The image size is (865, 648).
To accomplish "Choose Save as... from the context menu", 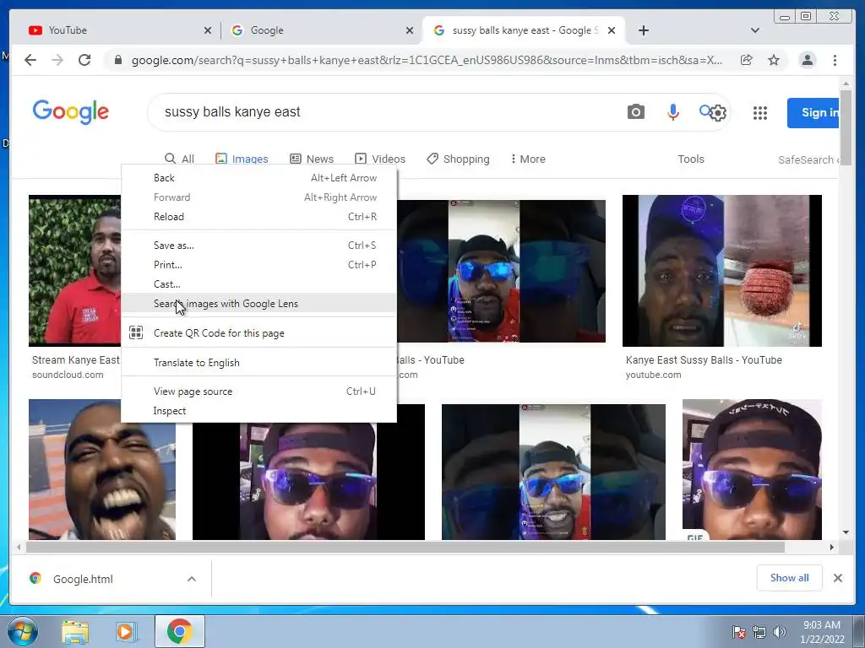I will tap(258, 246).
